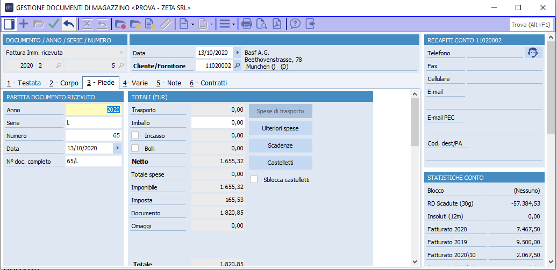Switch to the 4 - Varie tab
Screen dimensions: 557x270
coord(135,83)
